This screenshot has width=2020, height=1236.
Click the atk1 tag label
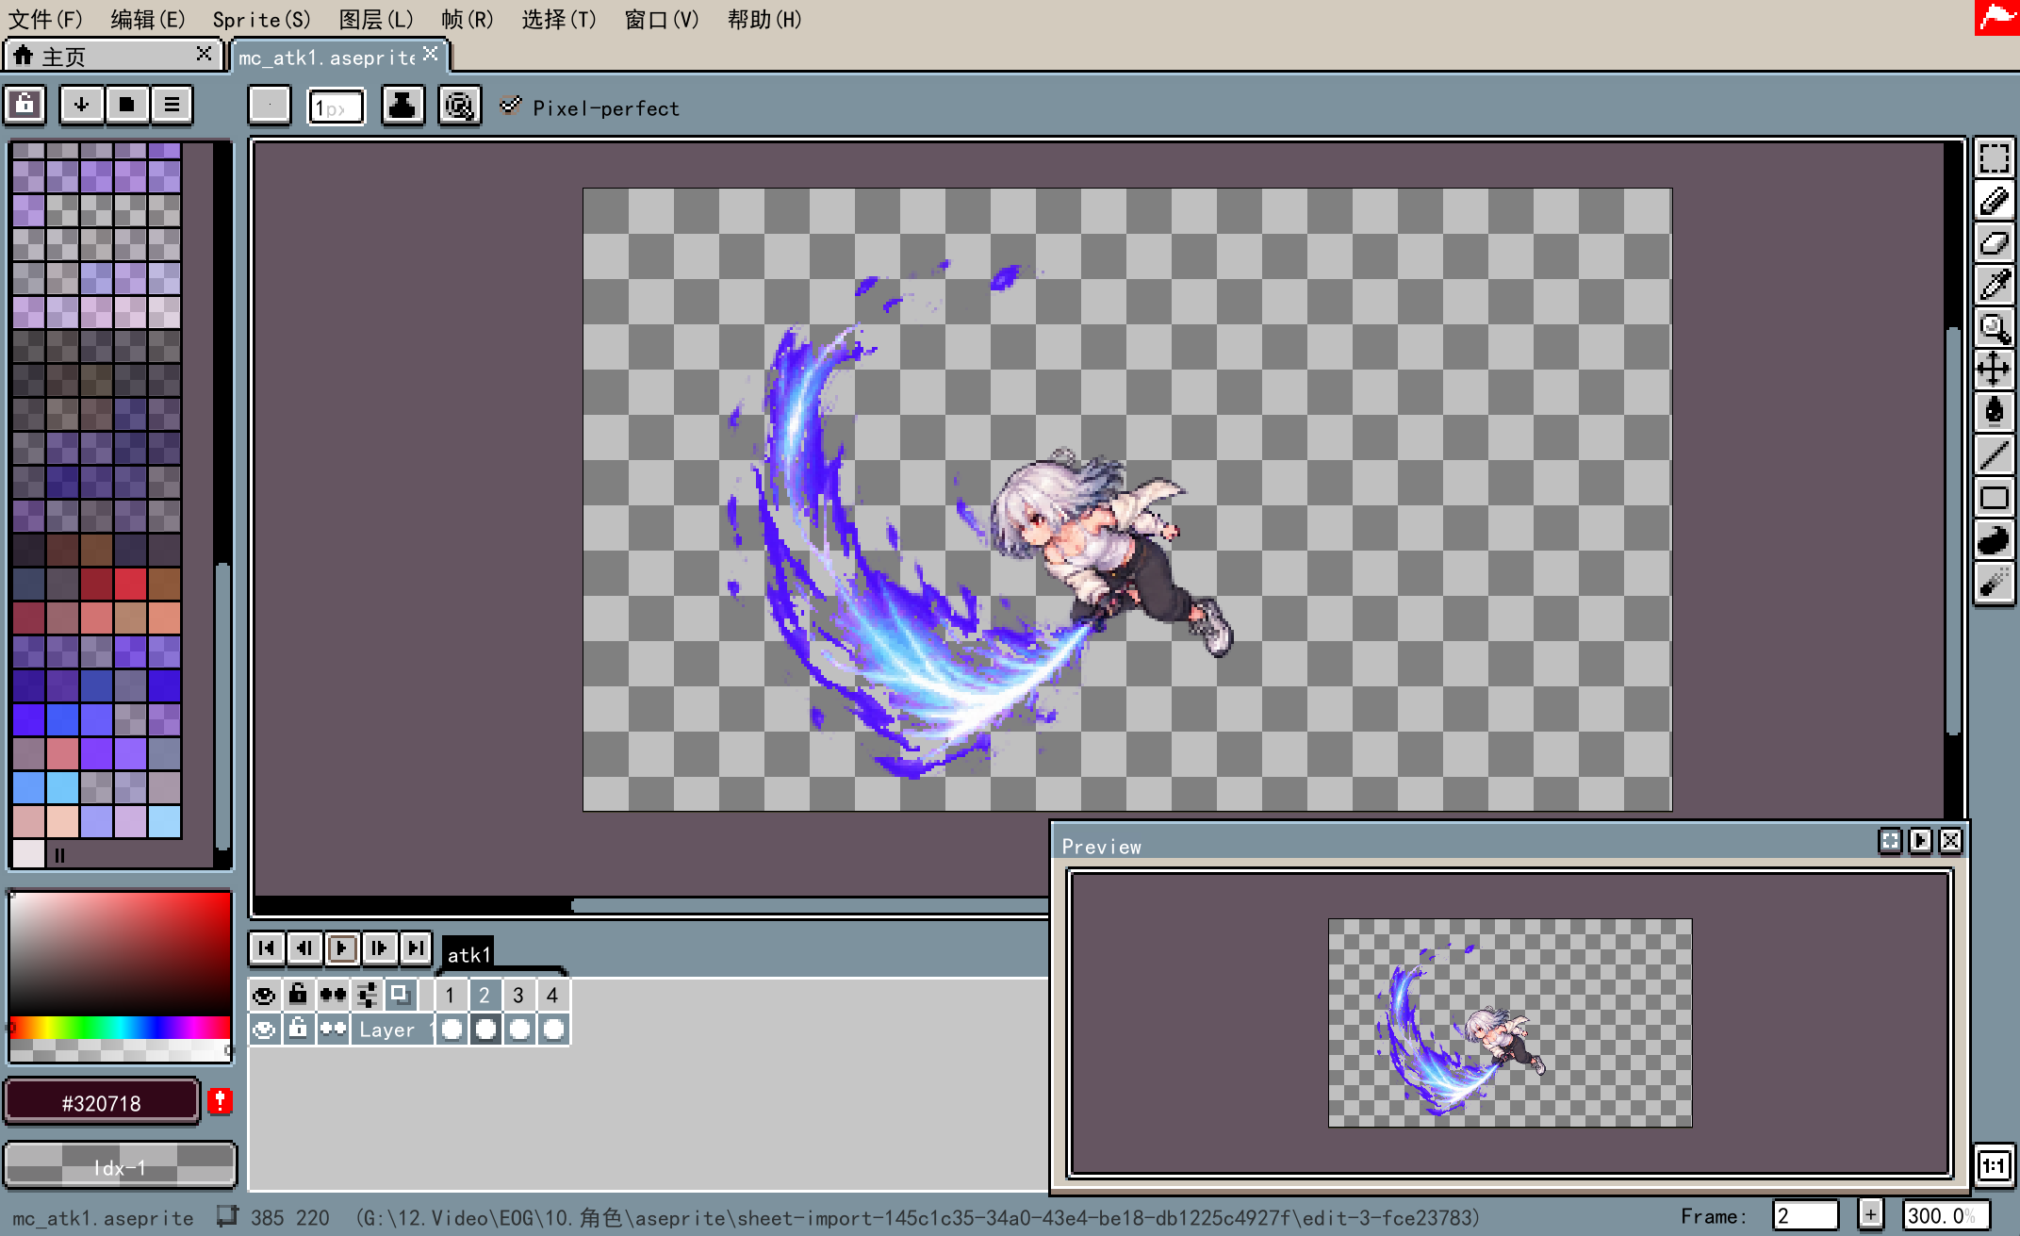(x=468, y=954)
